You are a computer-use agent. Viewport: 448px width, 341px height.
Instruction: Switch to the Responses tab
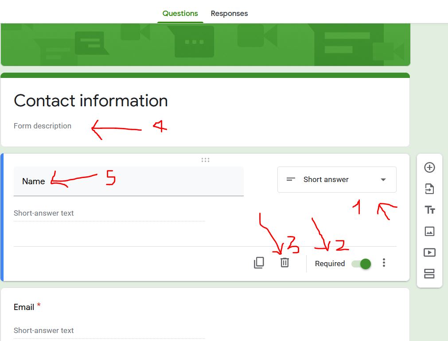coord(229,13)
